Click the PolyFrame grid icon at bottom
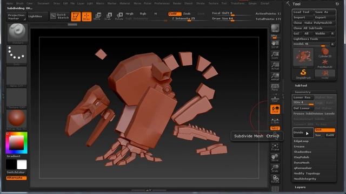 tap(275, 189)
